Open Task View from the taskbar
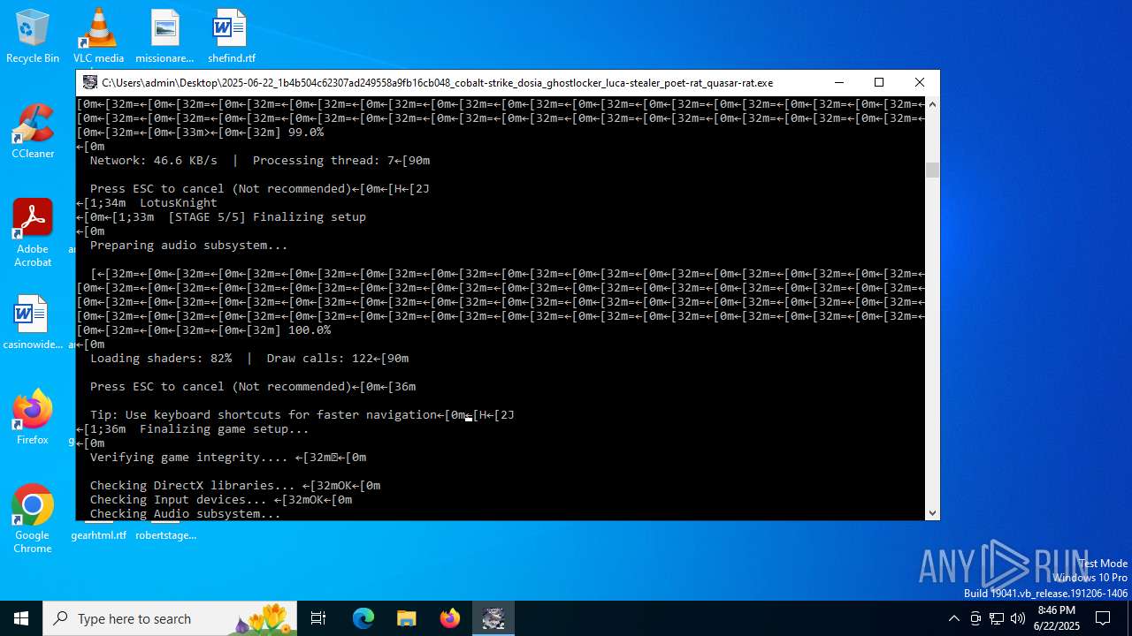This screenshot has width=1132, height=636. (318, 618)
